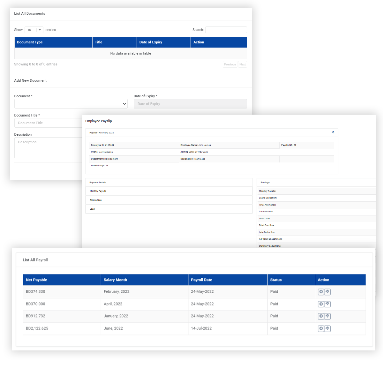
Task: Open the Document type dropdown
Action: [x=71, y=104]
